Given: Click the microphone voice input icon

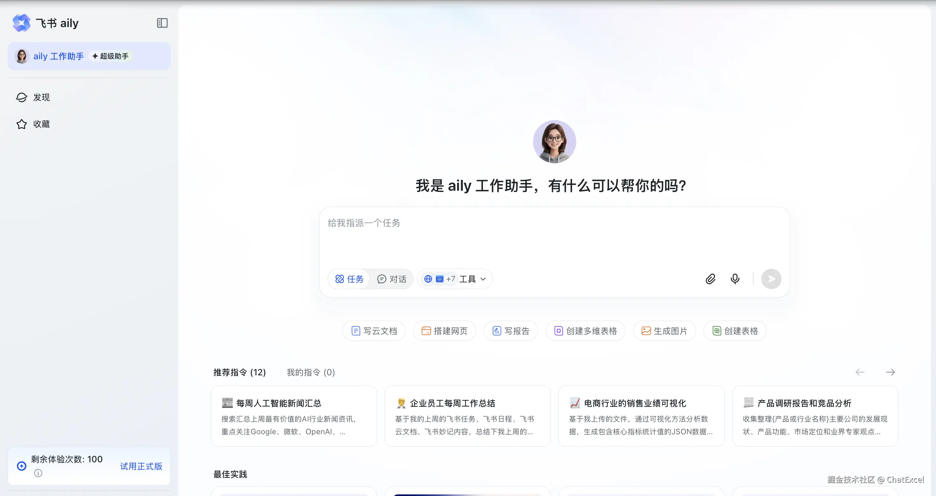Looking at the screenshot, I should pyautogui.click(x=735, y=279).
